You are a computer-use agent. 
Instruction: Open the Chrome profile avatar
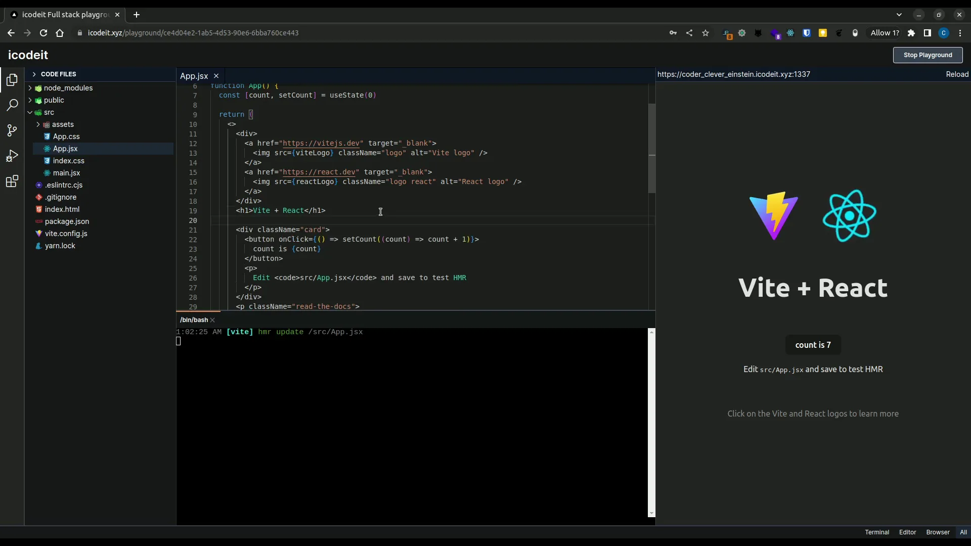click(x=944, y=33)
